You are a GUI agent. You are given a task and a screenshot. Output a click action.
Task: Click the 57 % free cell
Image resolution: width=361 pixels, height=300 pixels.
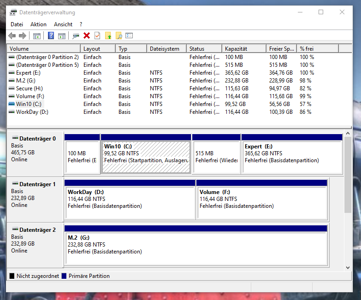click(x=306, y=104)
